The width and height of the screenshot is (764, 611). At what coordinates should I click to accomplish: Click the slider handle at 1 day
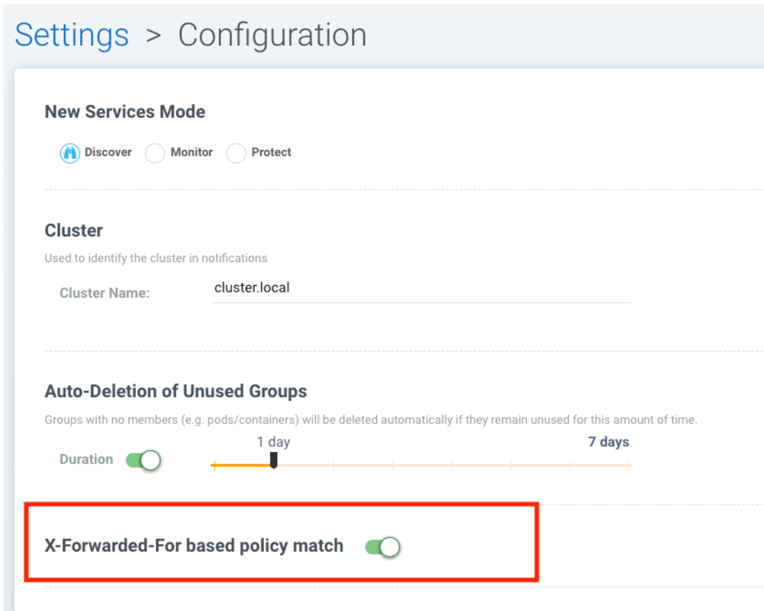[274, 461]
